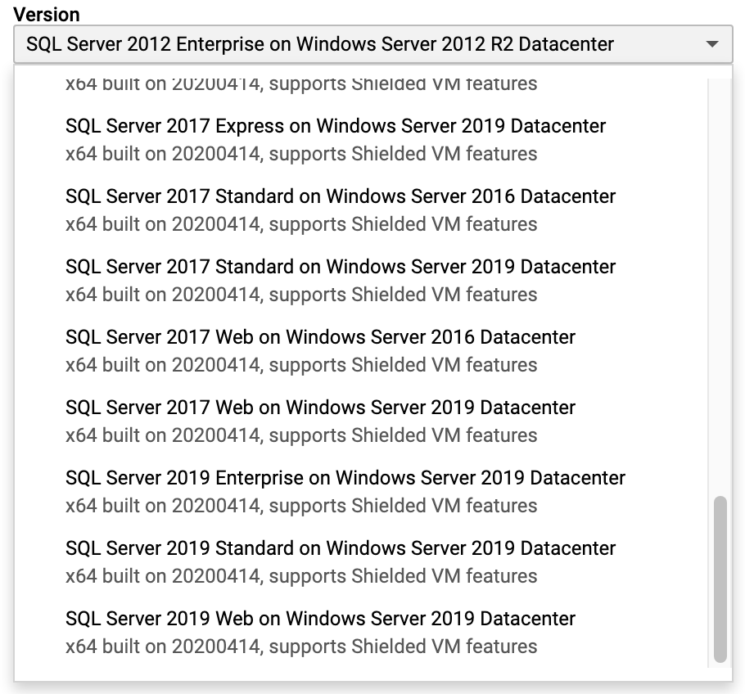
Task: Select SQL Server 2017 Express on Windows Server 2019
Action: (335, 126)
